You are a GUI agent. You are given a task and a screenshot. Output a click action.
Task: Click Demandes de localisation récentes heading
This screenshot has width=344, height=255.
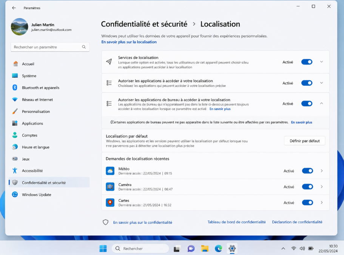tap(137, 158)
